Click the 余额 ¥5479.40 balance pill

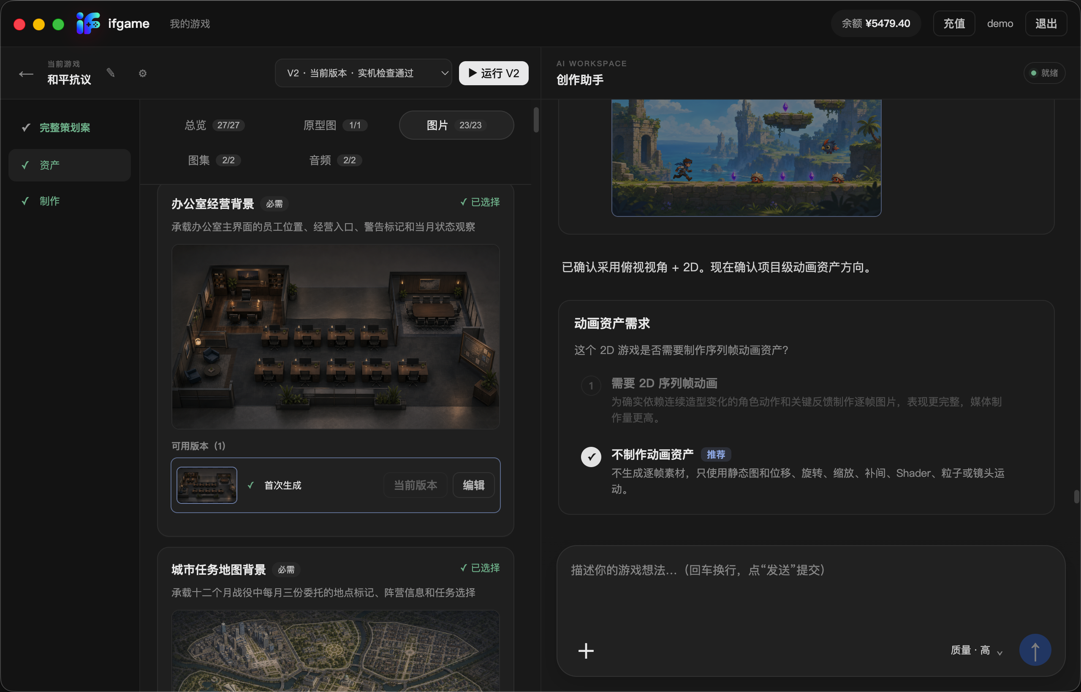point(875,23)
